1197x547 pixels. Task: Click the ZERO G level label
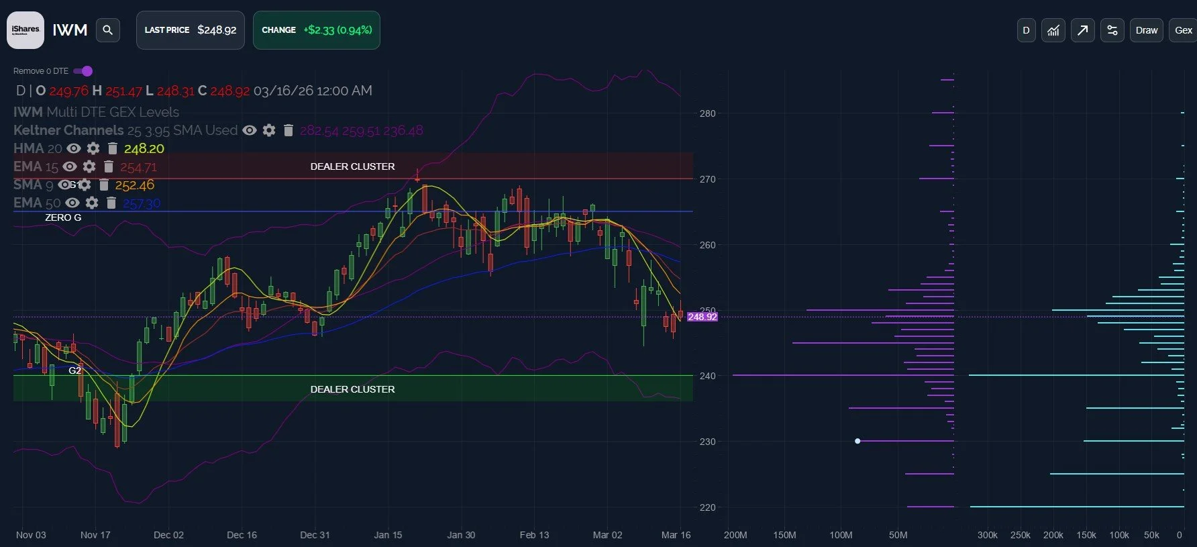click(63, 217)
